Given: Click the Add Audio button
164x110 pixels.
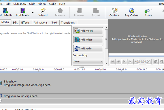Looking at the screenshot, I should (88, 49).
